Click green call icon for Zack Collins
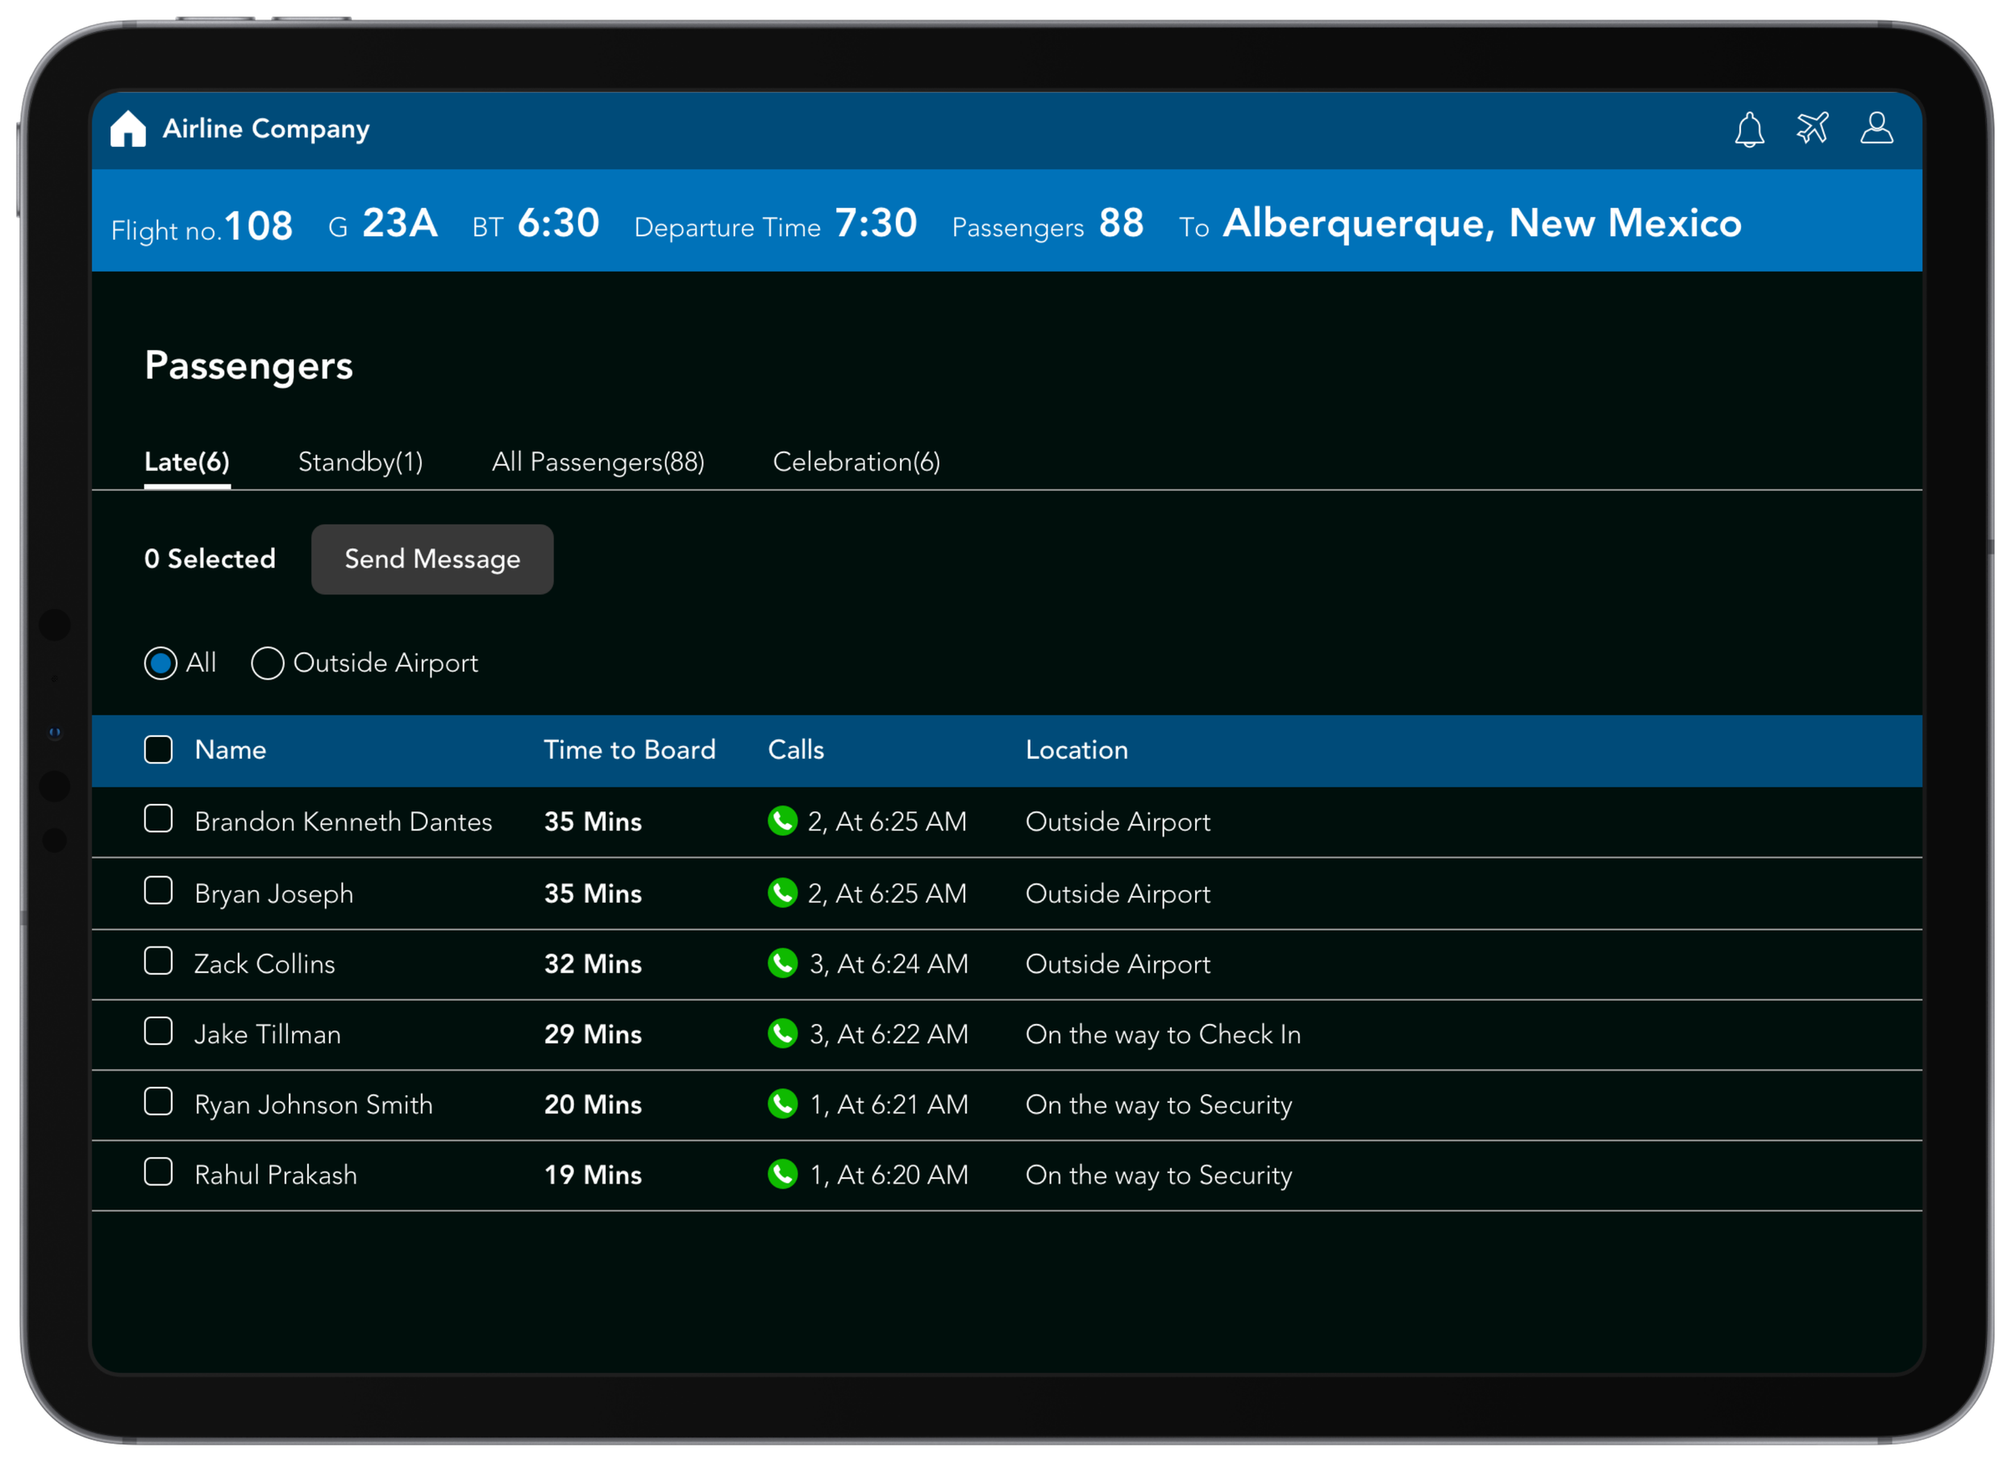 pyautogui.click(x=782, y=963)
